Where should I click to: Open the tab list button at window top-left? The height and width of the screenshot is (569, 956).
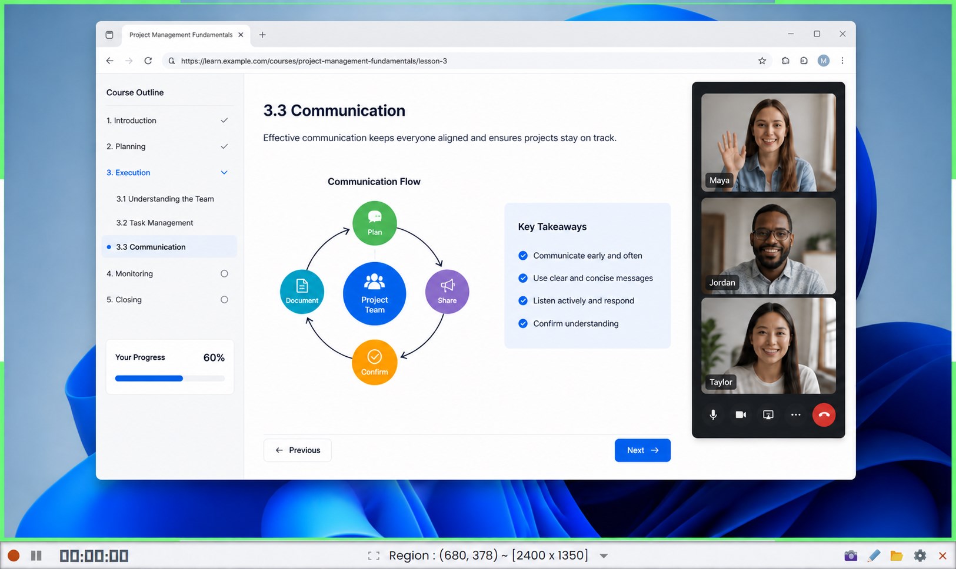(109, 35)
